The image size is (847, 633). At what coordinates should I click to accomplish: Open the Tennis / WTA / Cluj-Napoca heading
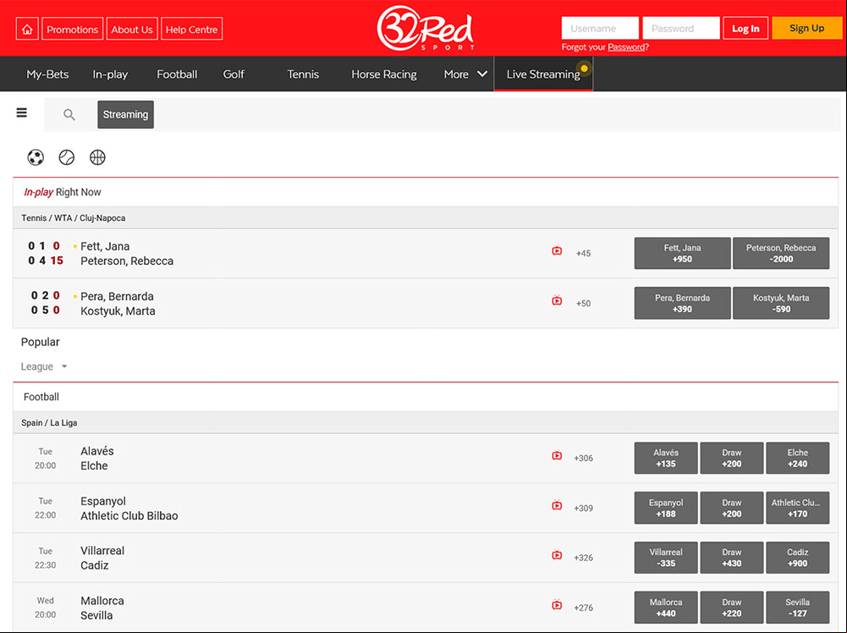coord(74,217)
